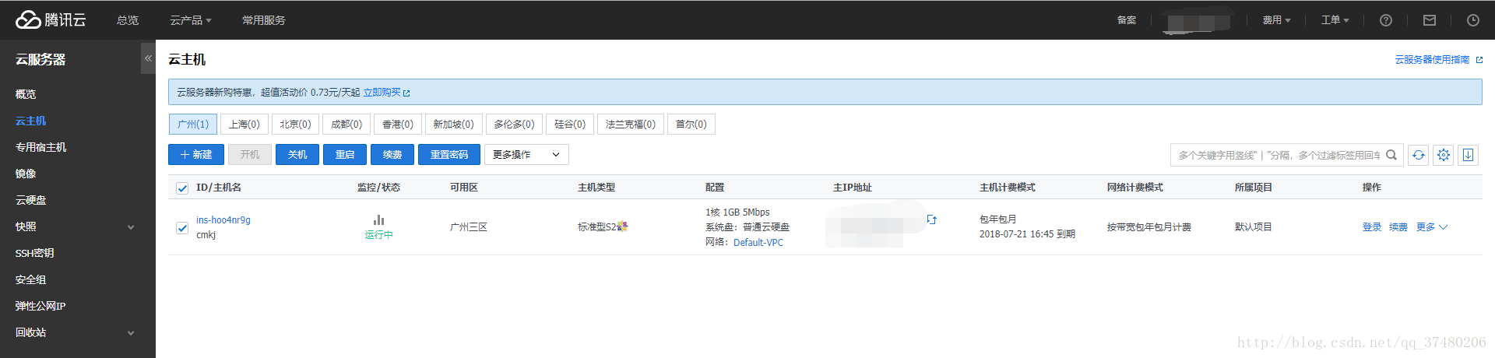Select the 北京(0) region tab
The width and height of the screenshot is (1495, 358).
coord(295,125)
